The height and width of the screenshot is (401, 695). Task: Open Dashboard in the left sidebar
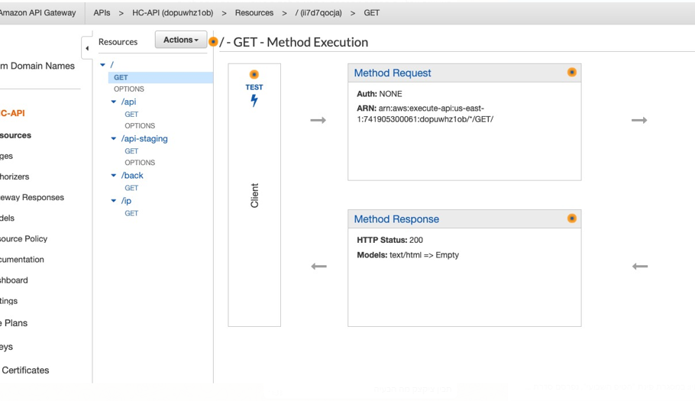coord(14,280)
